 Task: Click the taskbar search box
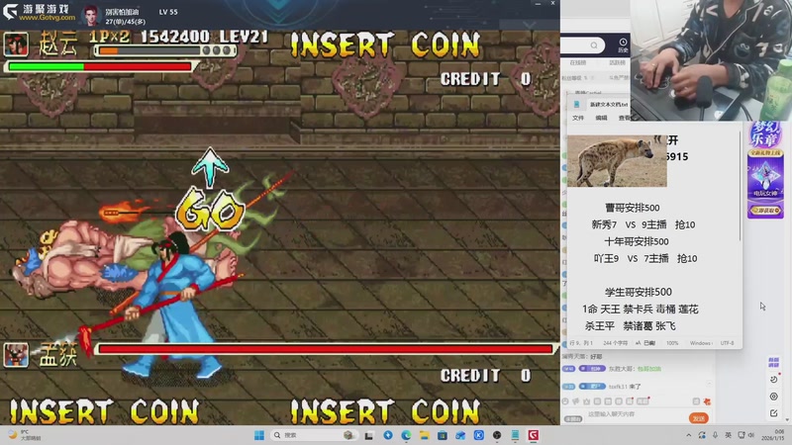tap(314, 435)
